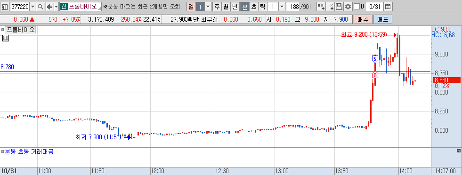The width and height of the screenshot is (462, 175).
Task: Select the 틱 tick chart tab
Action: click(x=262, y=7)
